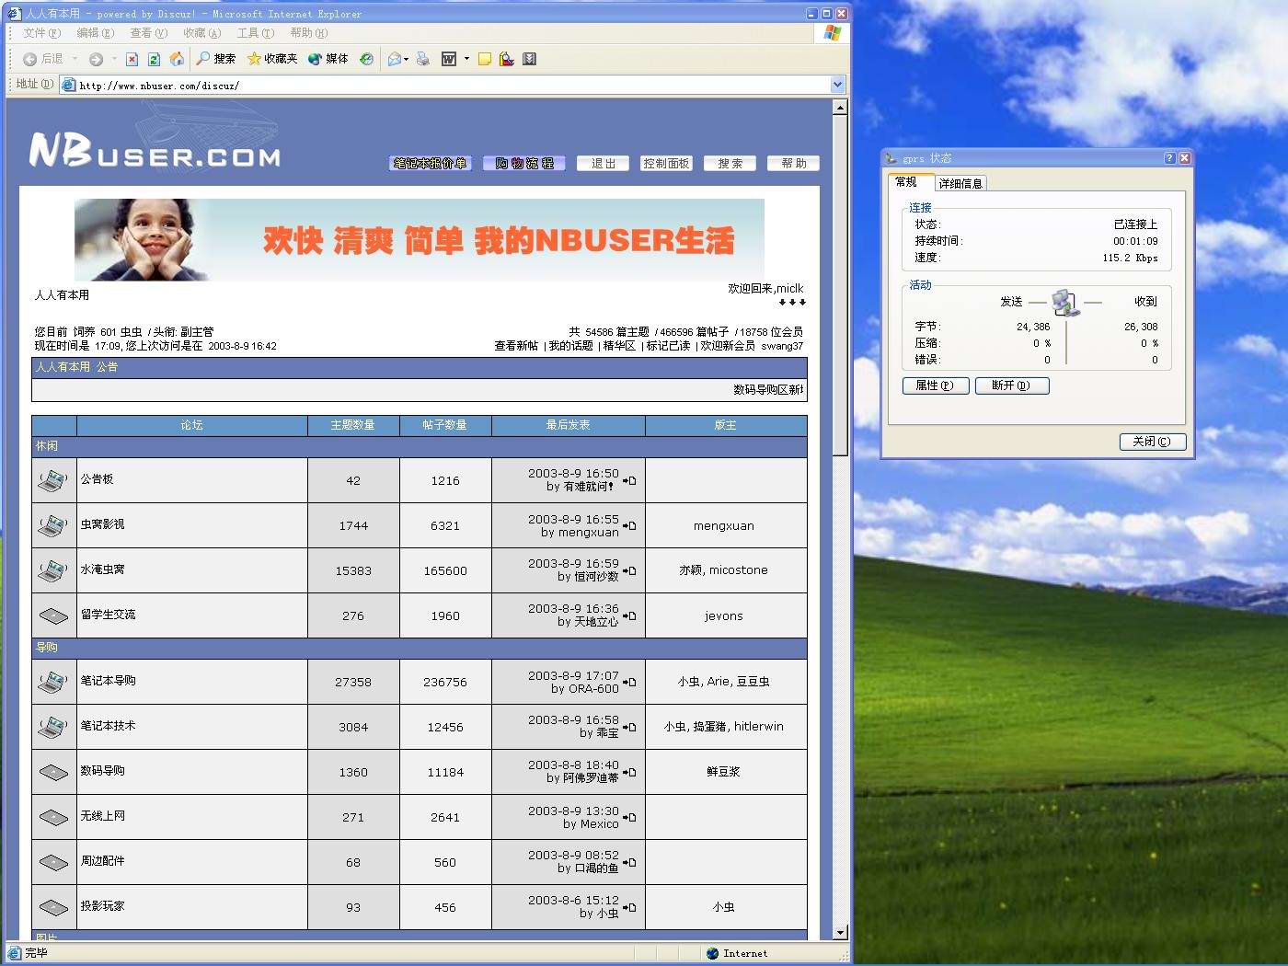Click the forum 搜索 nav button
Viewport: 1288px width, 966px height.
[730, 164]
